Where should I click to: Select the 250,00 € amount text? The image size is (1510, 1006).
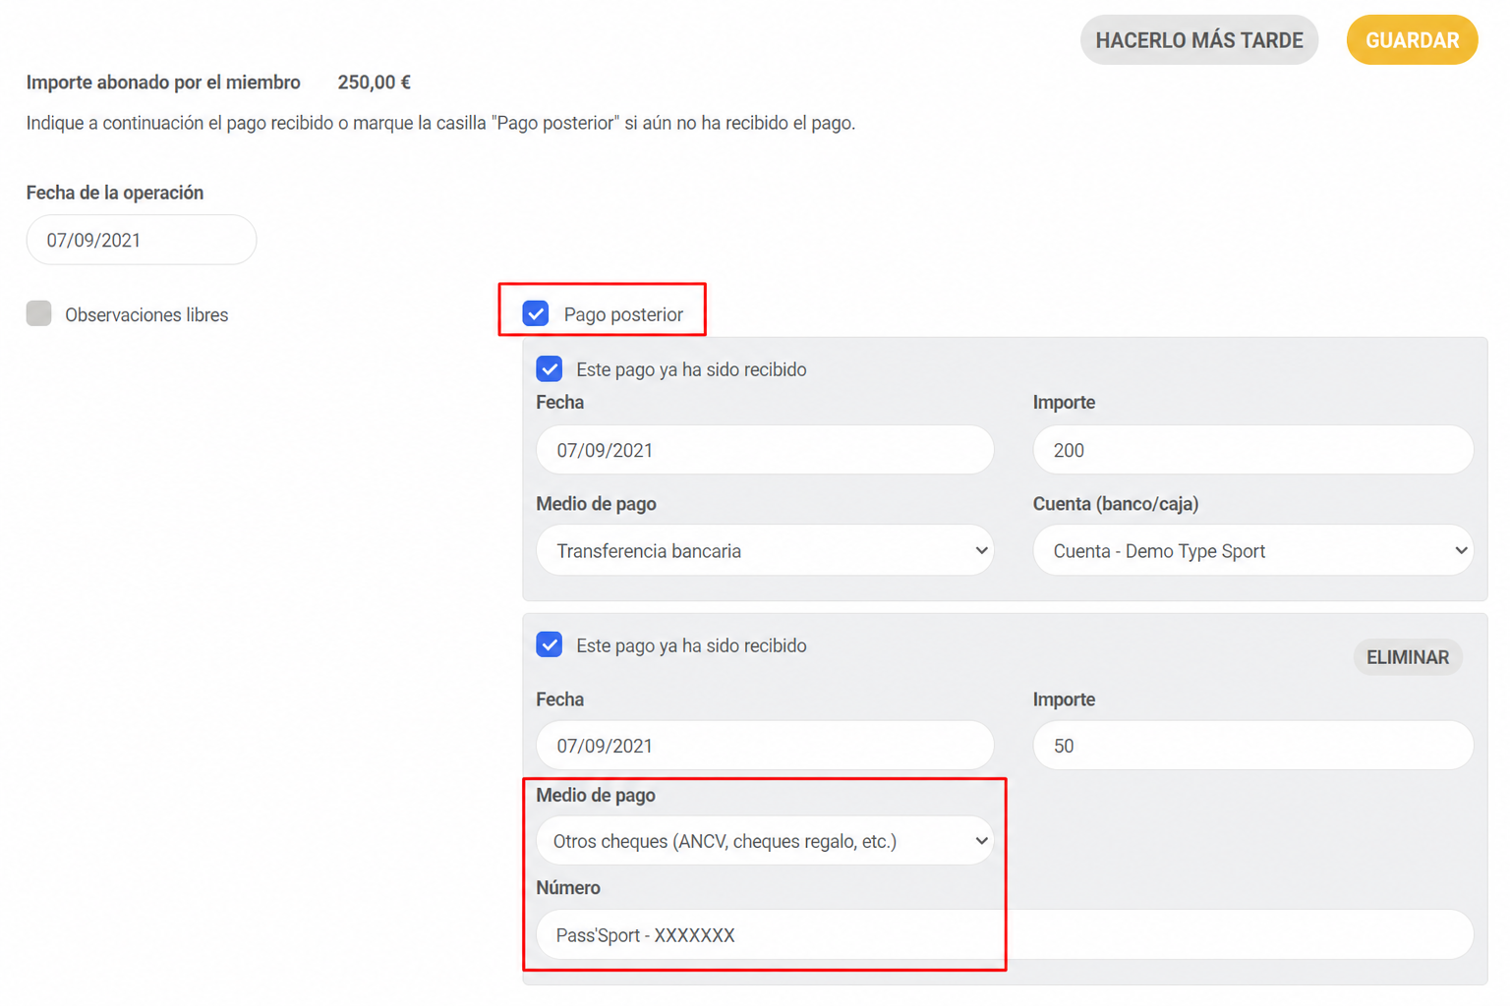click(x=374, y=83)
